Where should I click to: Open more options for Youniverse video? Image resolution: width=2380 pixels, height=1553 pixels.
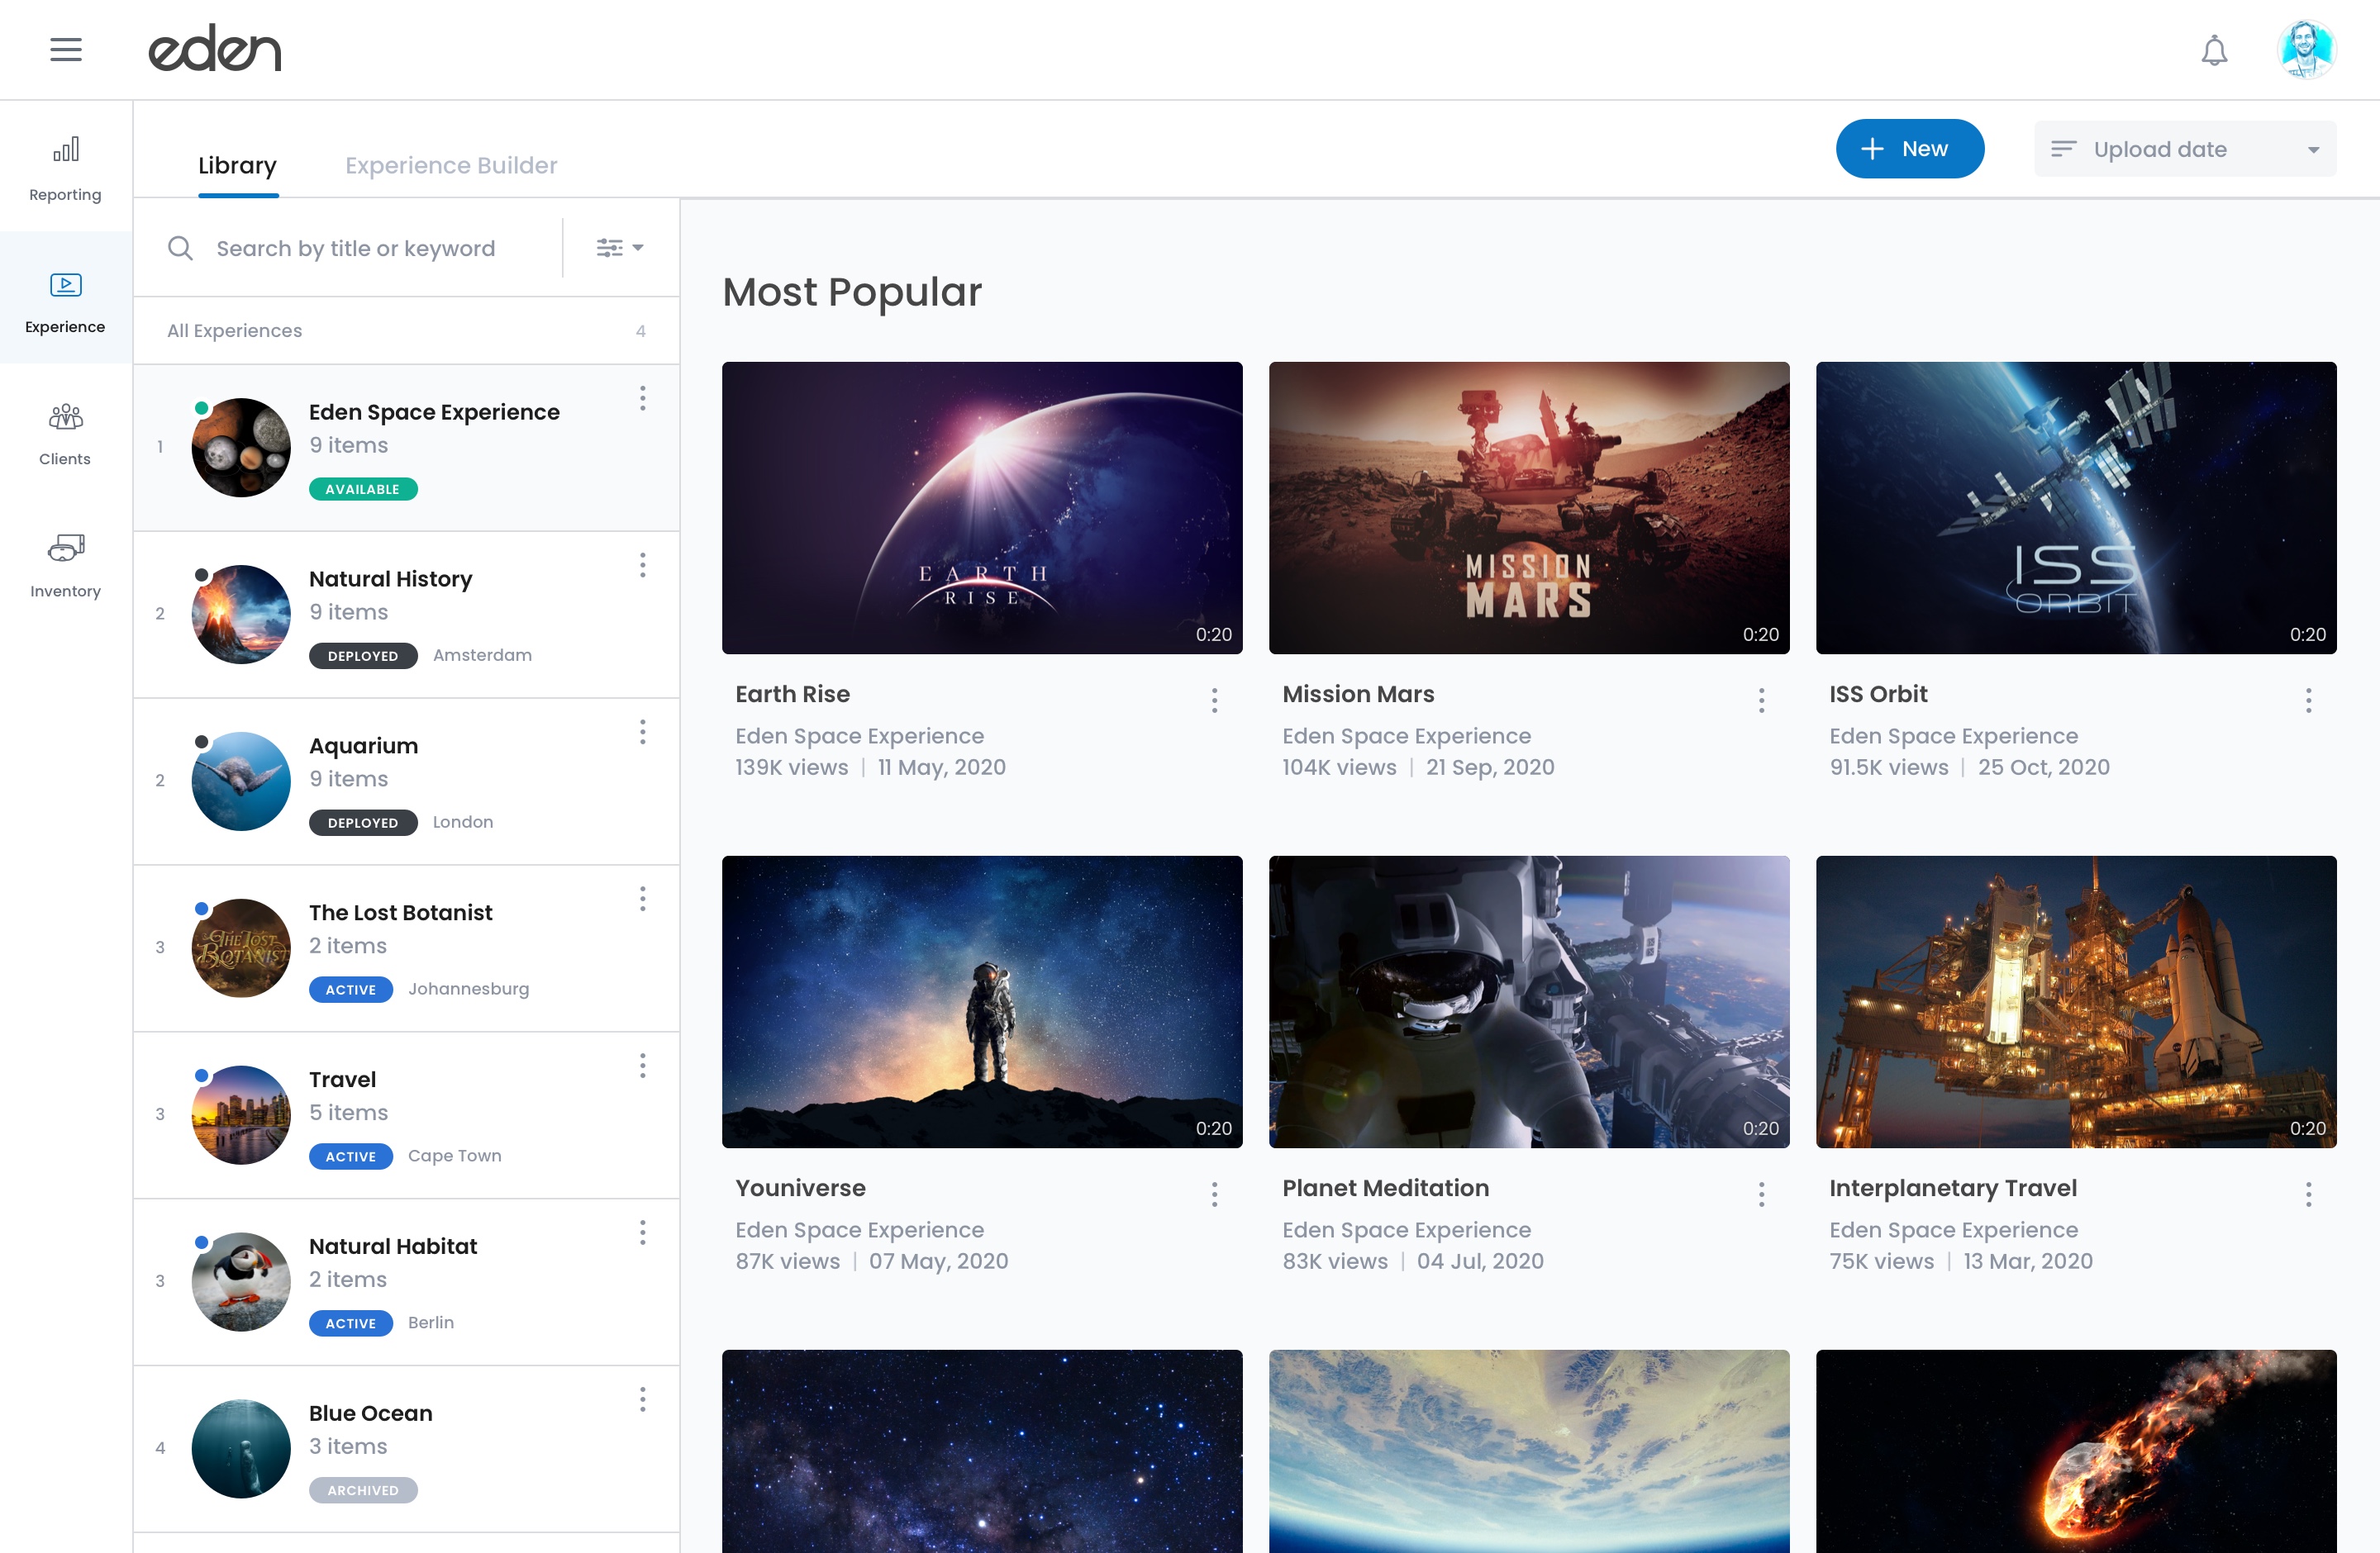(x=1214, y=1194)
